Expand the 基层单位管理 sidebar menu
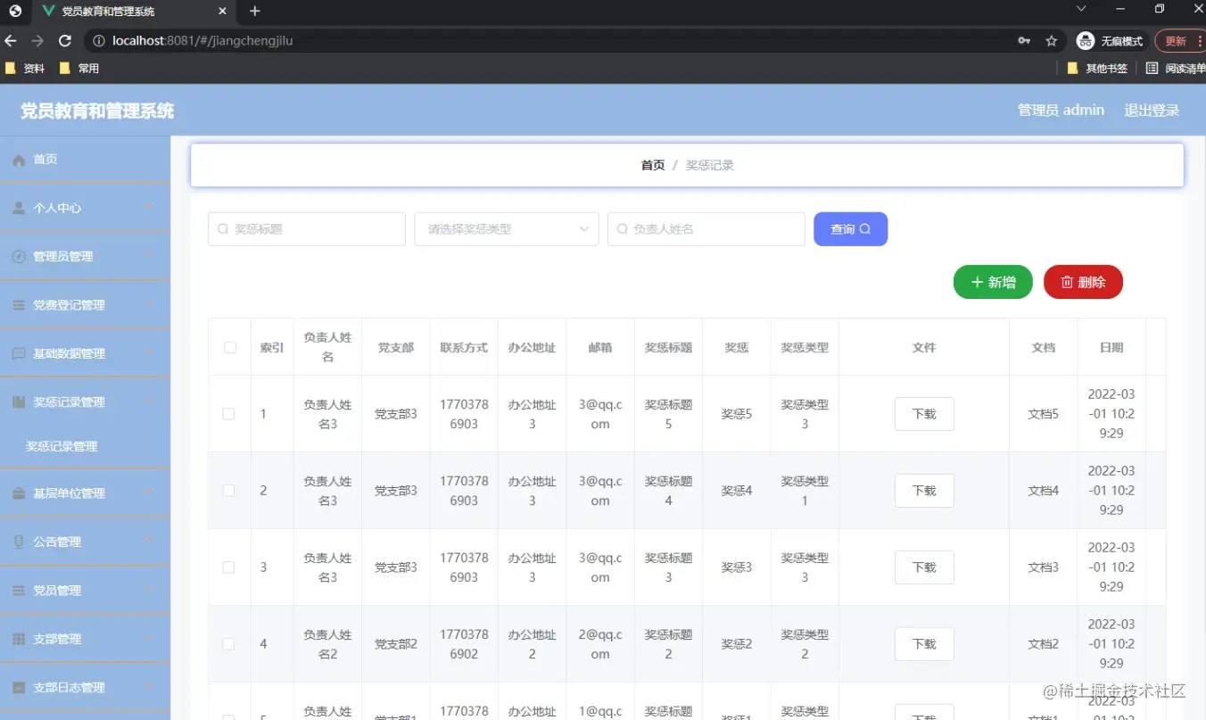This screenshot has width=1206, height=720. point(85,493)
